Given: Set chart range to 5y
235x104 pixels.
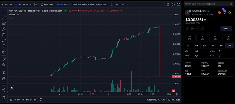Looking at the screenshot, I should [11, 100].
